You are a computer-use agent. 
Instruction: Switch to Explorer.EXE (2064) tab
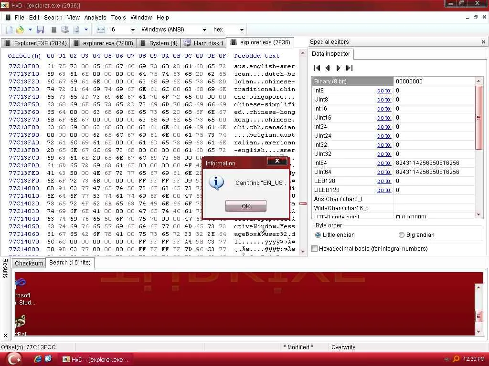[35, 43]
